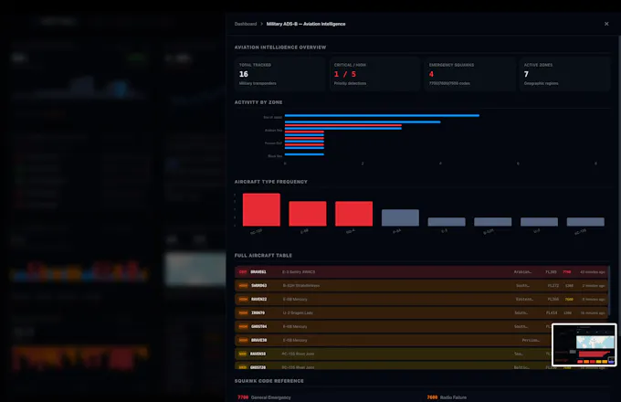Select the HIGH badge on GHOST84 row
The image size is (621, 402).
pyautogui.click(x=243, y=327)
